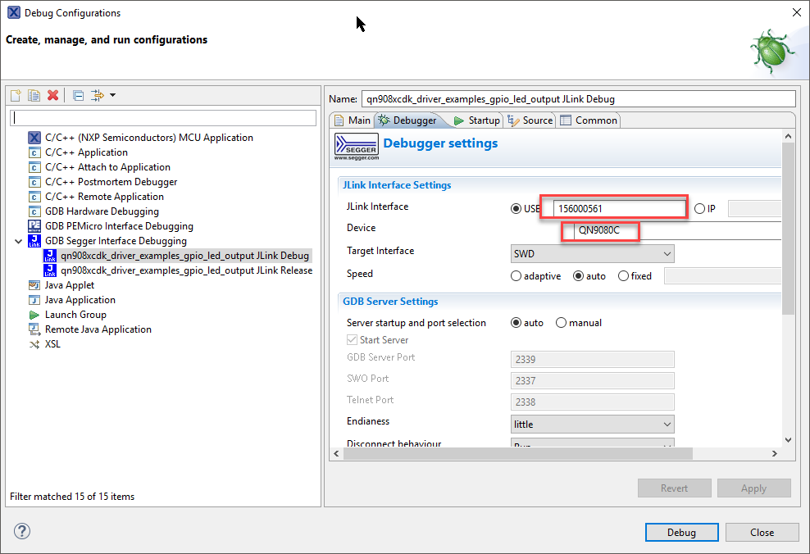This screenshot has height=554, width=810.
Task: Click the Debug button
Action: point(680,533)
